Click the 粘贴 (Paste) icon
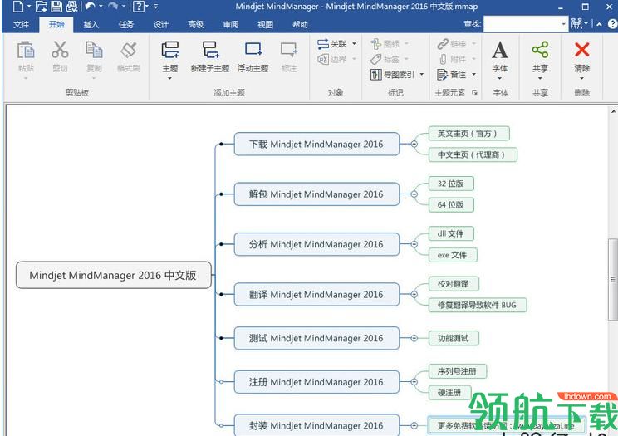 [26, 50]
